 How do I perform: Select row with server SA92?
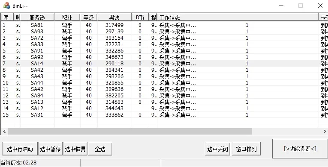164,57
